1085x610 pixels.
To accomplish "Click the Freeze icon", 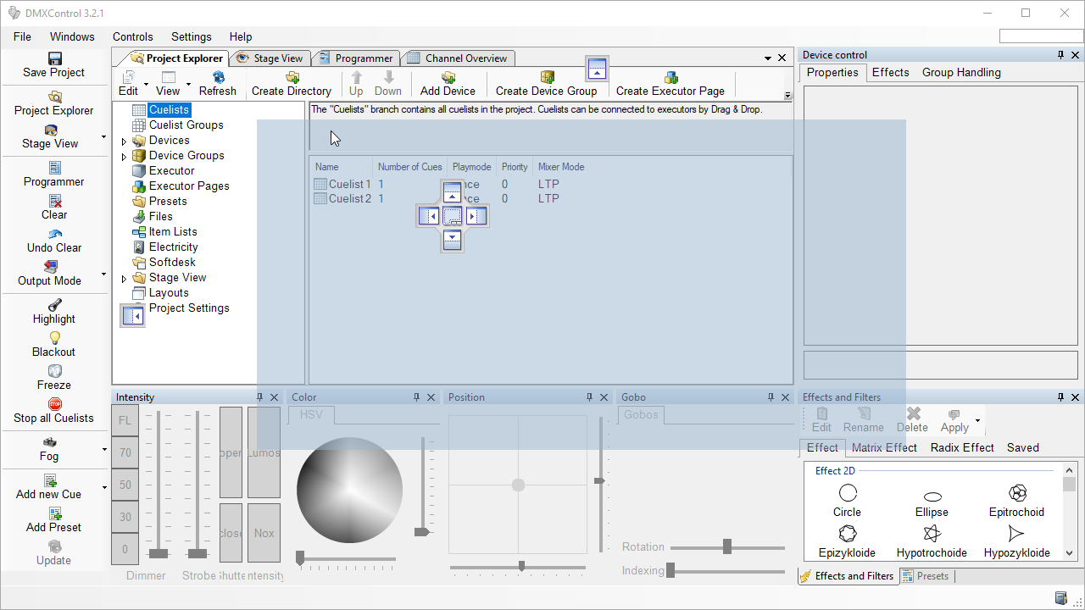I will coord(54,371).
